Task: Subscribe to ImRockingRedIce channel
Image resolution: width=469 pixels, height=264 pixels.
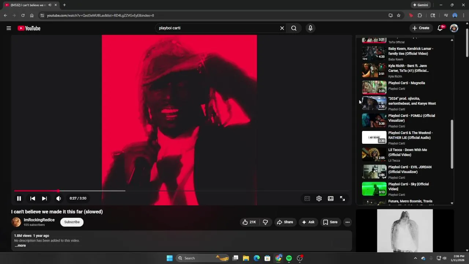Action: pyautogui.click(x=72, y=222)
